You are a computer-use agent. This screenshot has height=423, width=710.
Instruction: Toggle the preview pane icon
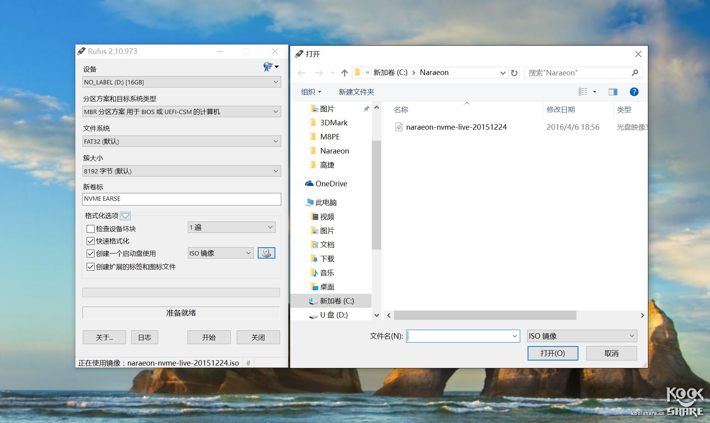613,92
